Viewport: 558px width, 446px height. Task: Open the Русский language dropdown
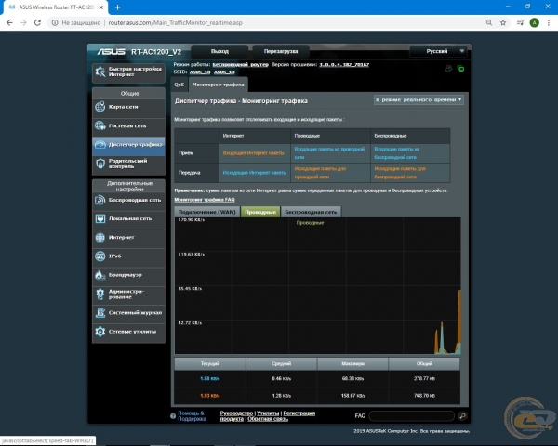[x=438, y=51]
